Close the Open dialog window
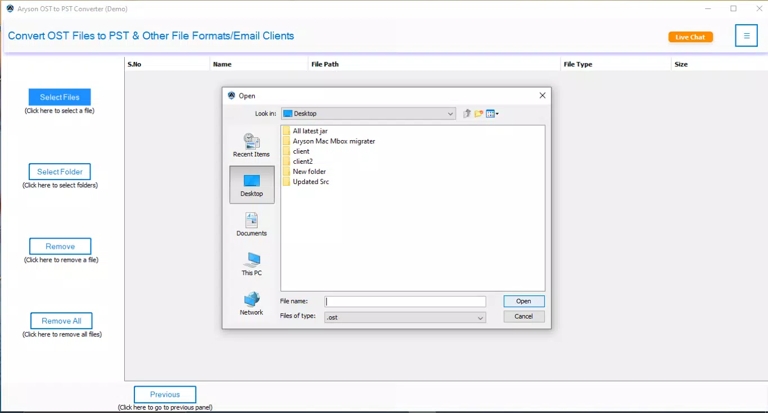768x413 pixels. (x=543, y=96)
